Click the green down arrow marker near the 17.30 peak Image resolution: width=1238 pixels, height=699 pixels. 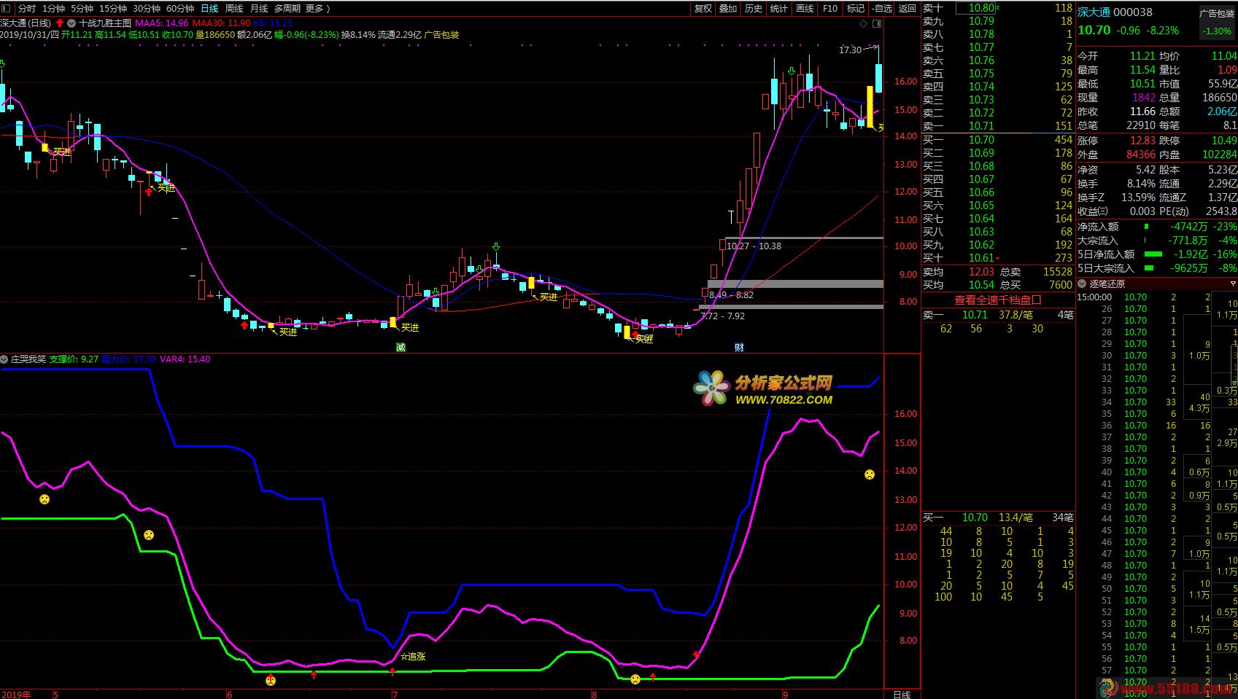coord(792,71)
